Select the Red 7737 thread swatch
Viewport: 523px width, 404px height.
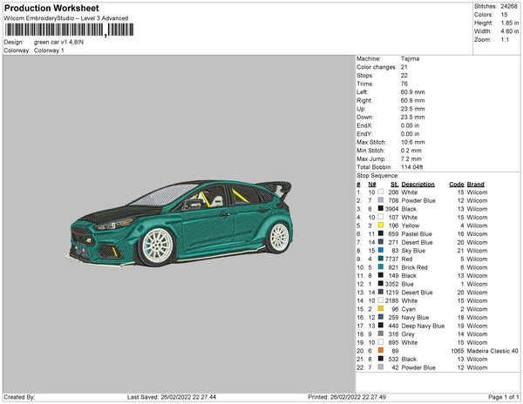[381, 259]
